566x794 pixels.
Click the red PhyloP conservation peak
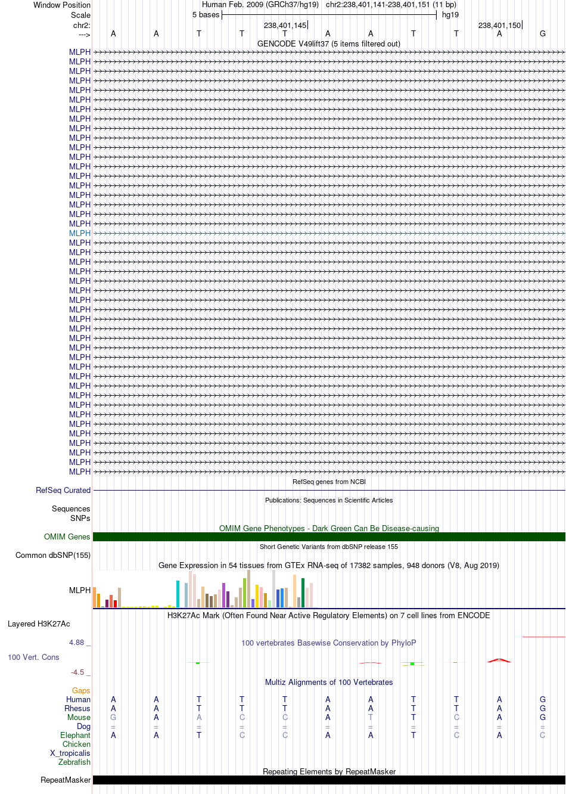coord(499,660)
